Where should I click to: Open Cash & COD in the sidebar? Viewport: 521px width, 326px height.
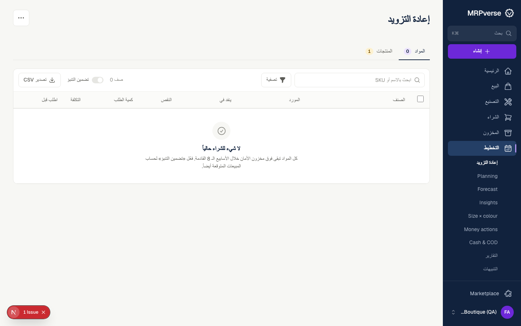(x=483, y=242)
